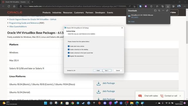Image resolution: width=188 pixels, height=106 pixels.
Task: Click the browser address bar
Action: [x=75, y=6]
